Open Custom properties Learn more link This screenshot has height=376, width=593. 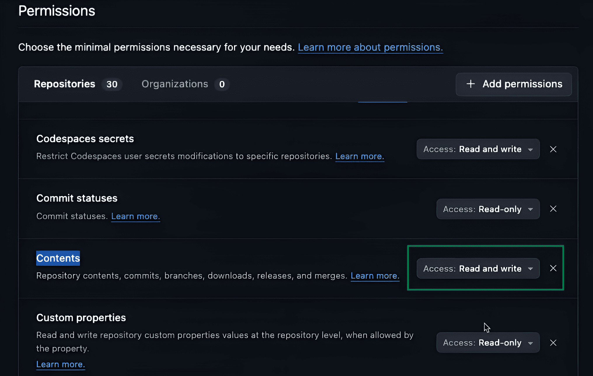60,365
